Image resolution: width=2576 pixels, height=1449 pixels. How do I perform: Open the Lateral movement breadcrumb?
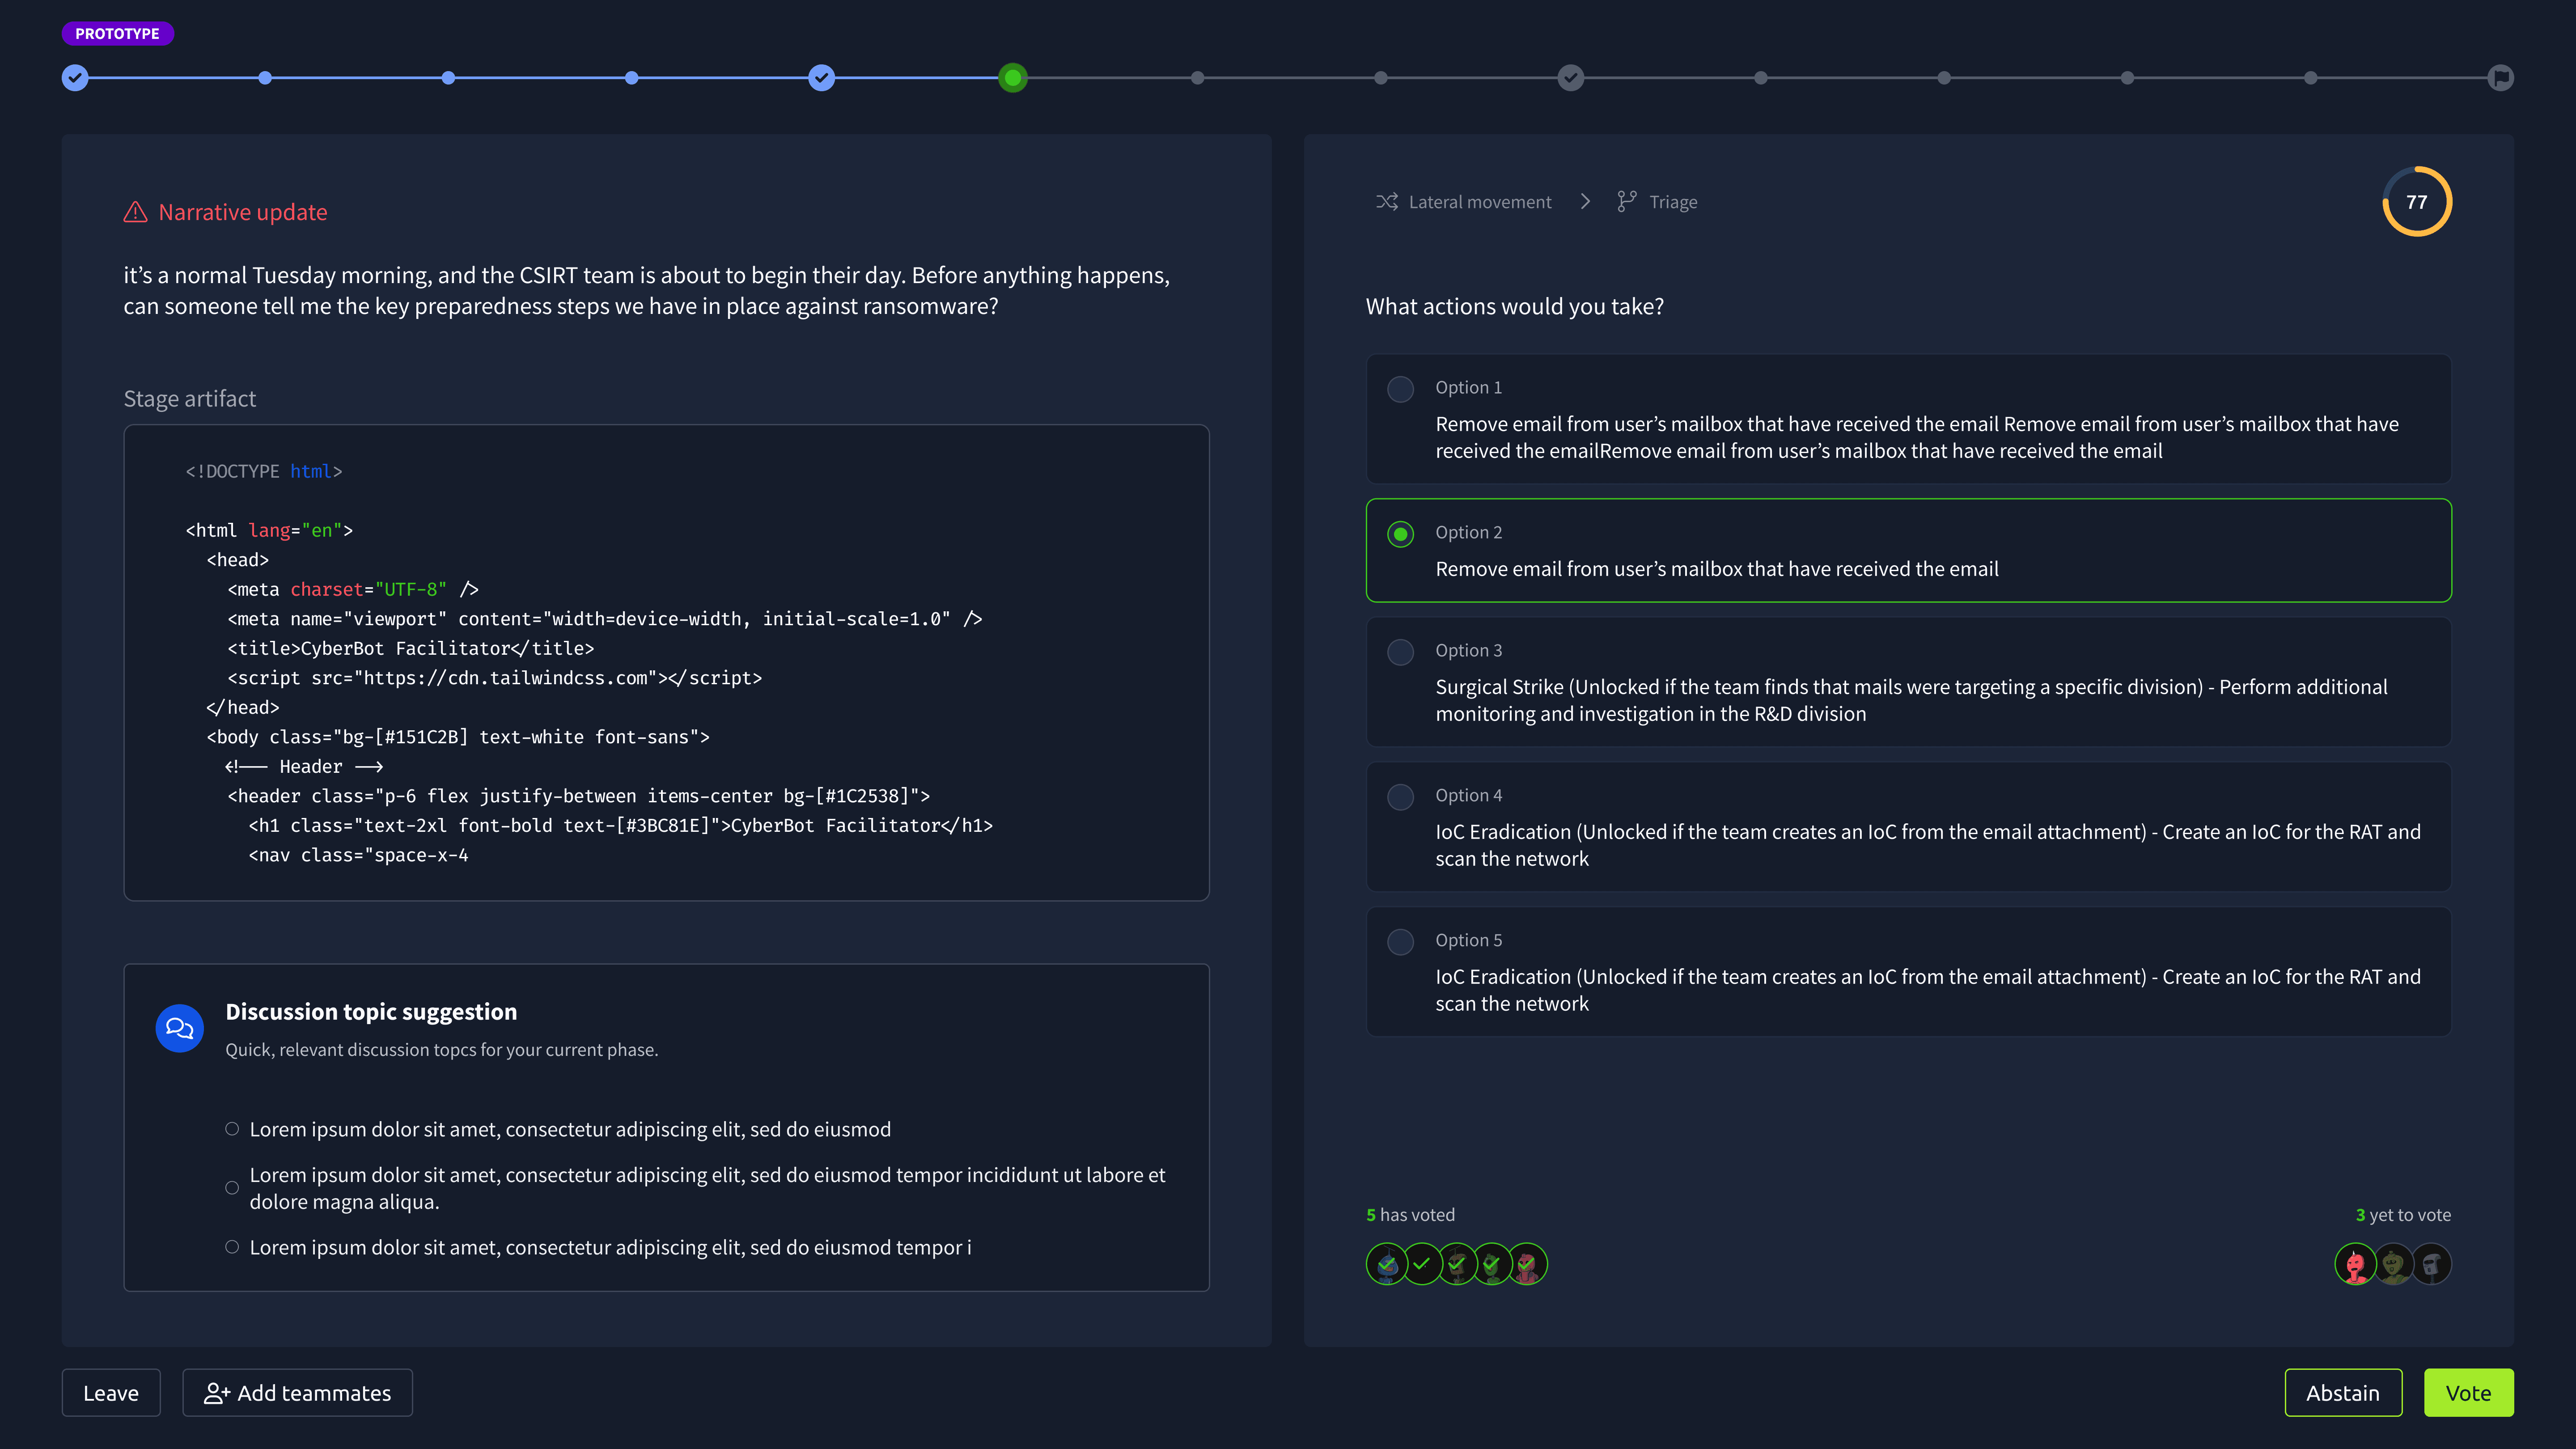tap(1479, 202)
